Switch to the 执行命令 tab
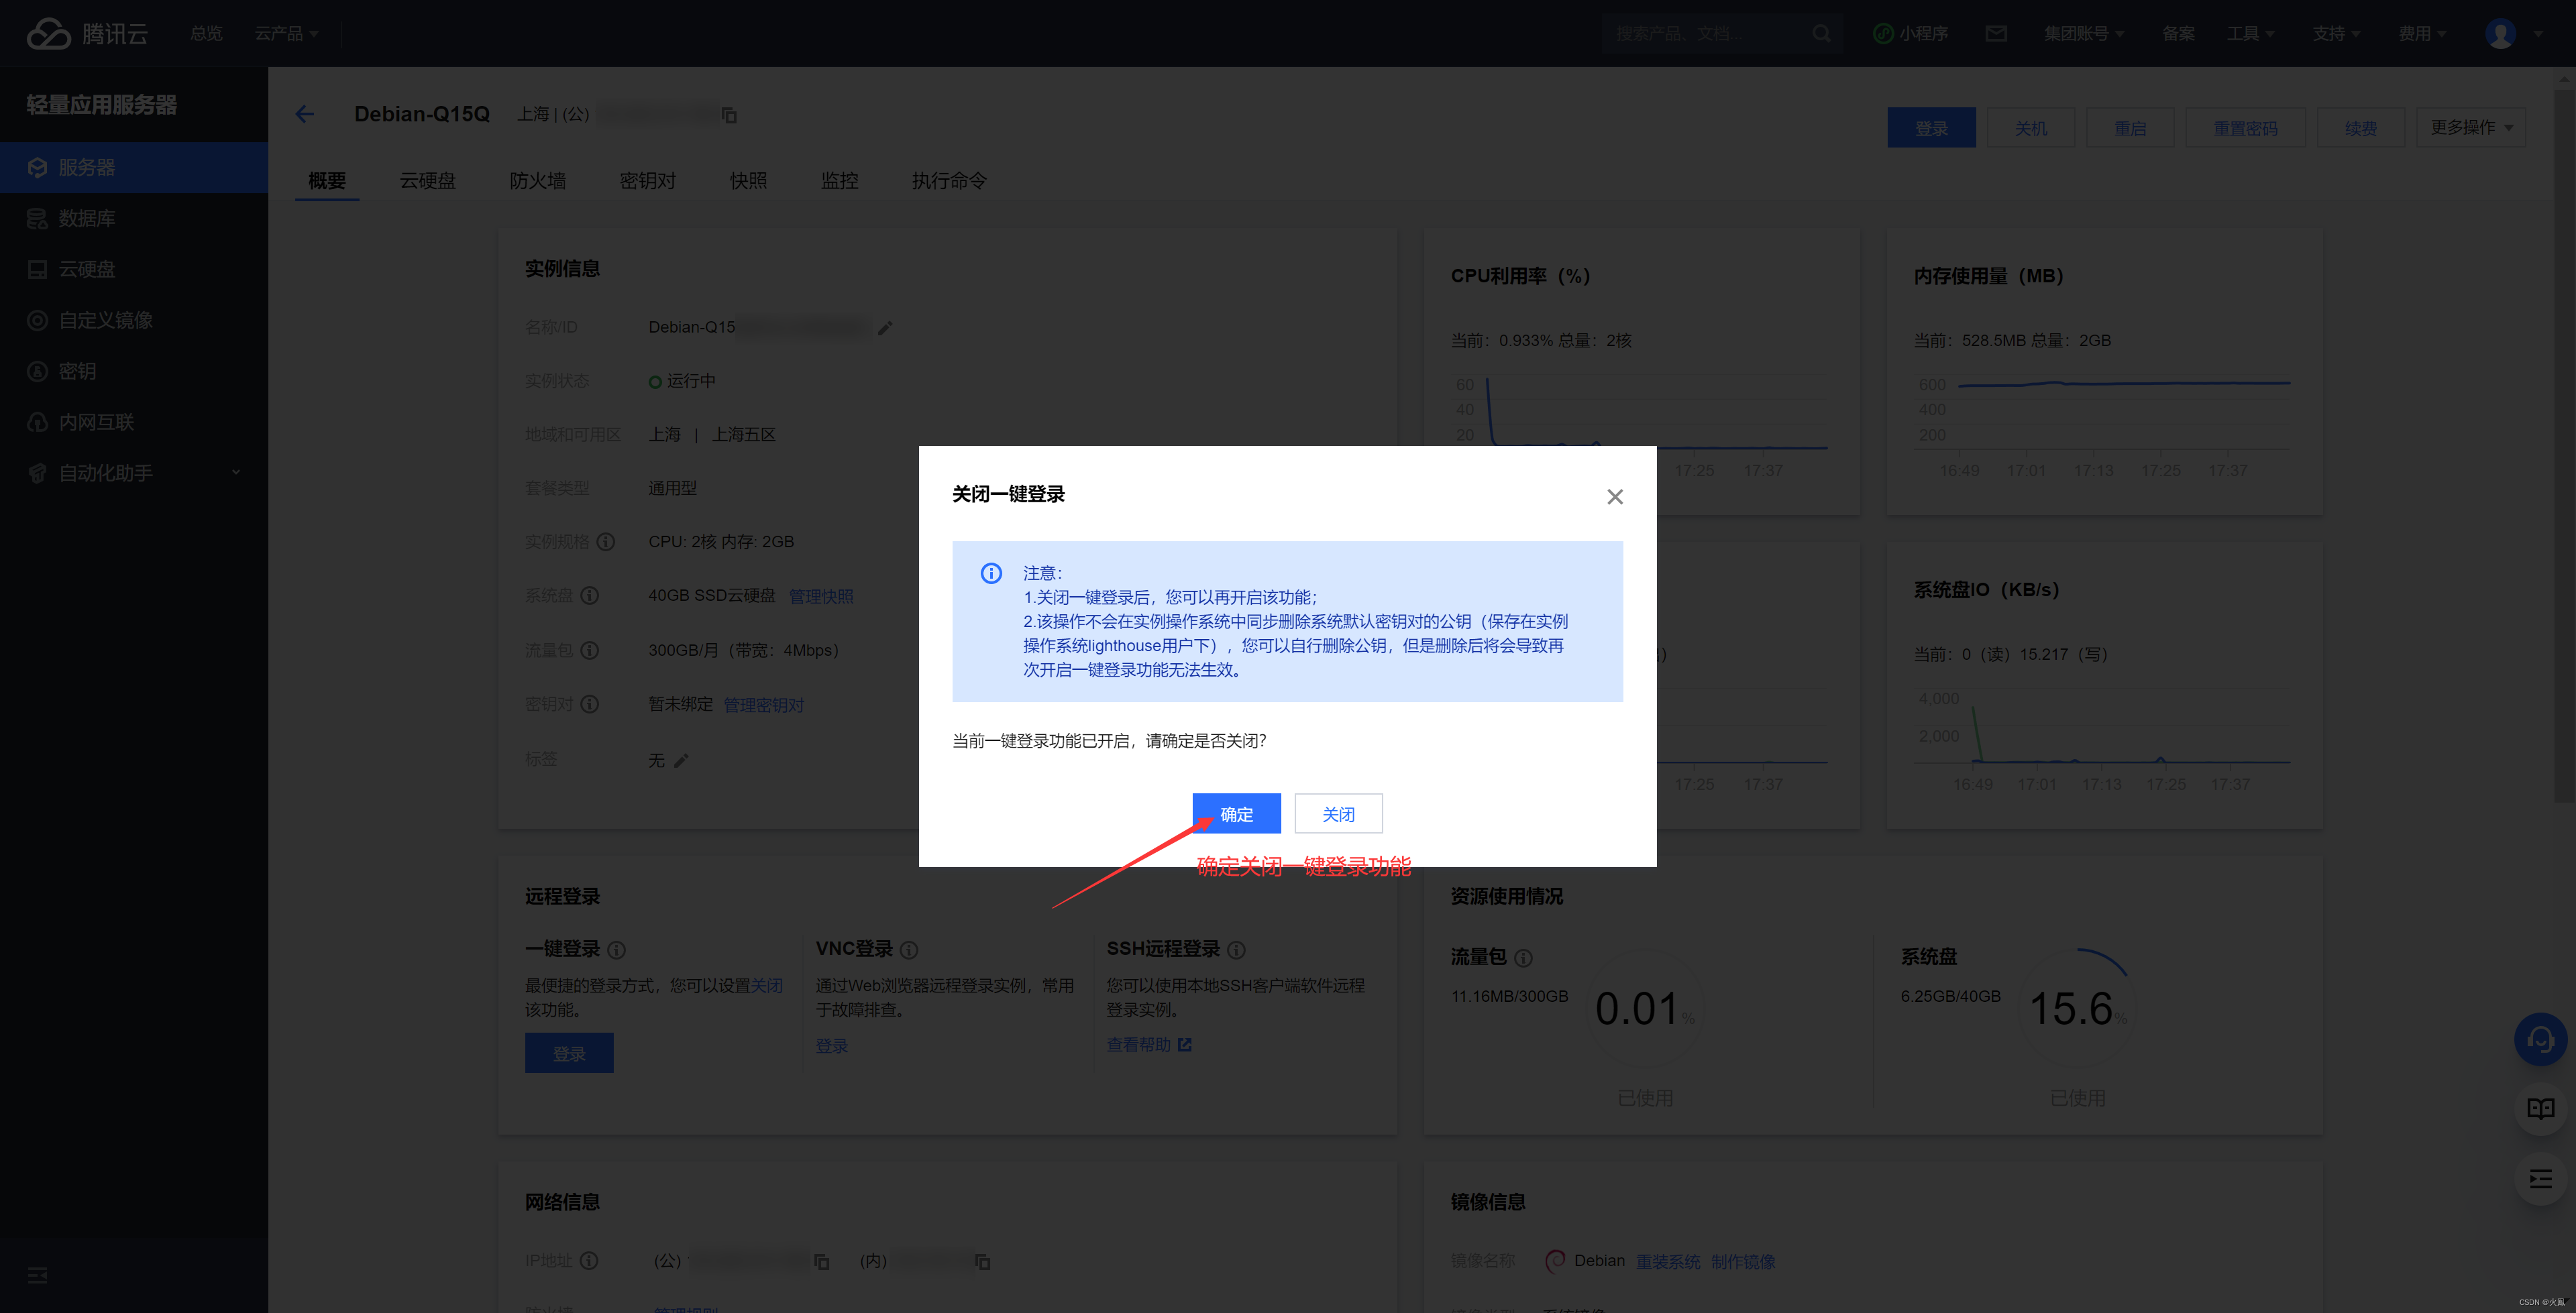 949,181
